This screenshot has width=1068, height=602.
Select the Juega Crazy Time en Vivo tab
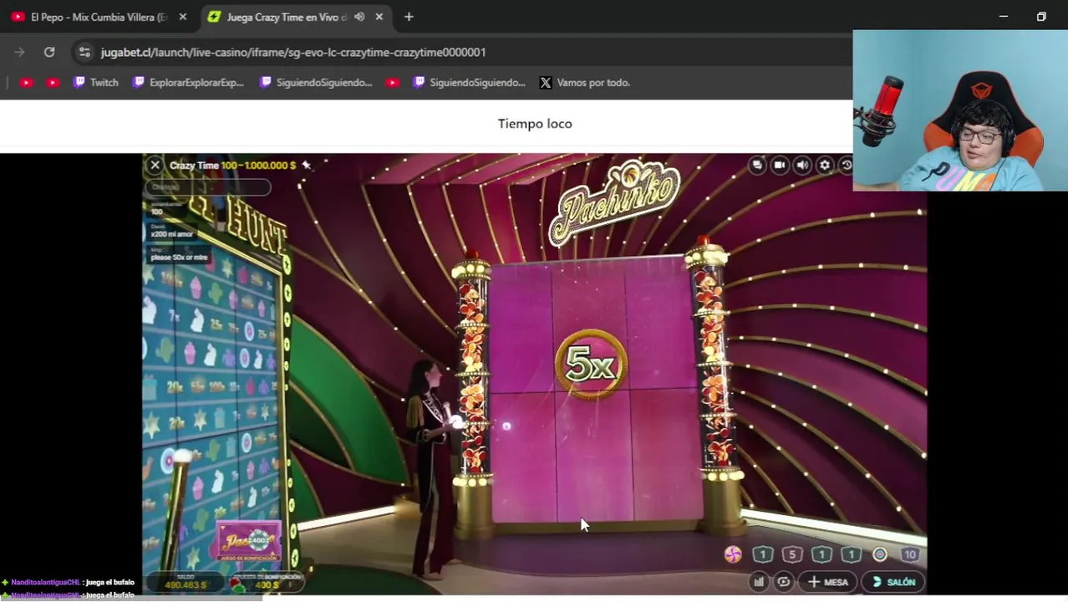(287, 17)
